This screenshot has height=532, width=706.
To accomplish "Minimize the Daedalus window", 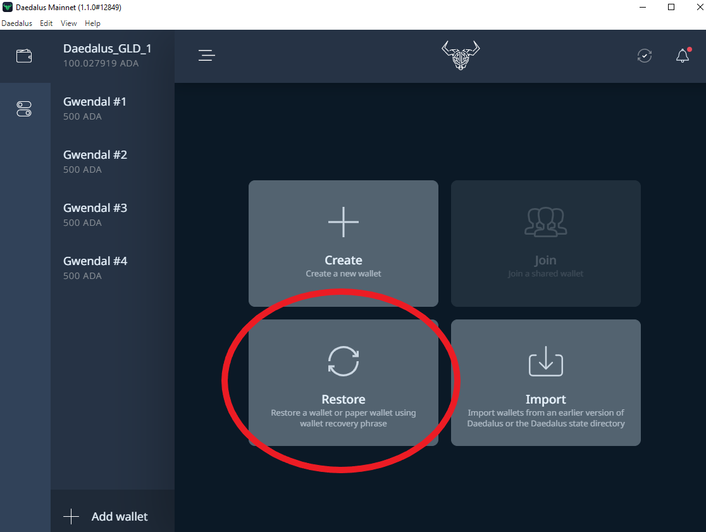I will click(643, 7).
